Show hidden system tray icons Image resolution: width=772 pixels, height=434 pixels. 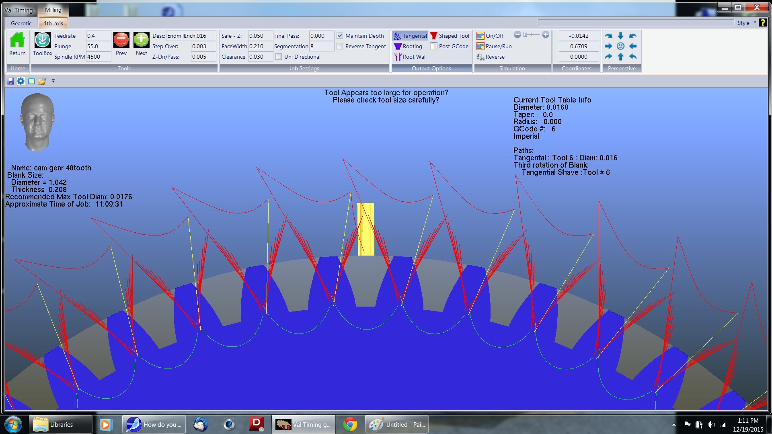click(x=674, y=425)
